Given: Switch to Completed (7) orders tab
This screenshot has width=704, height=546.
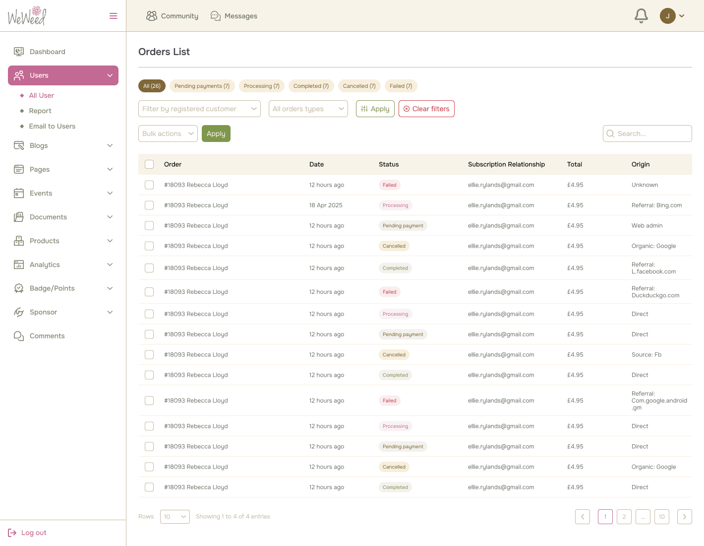Looking at the screenshot, I should pyautogui.click(x=311, y=86).
